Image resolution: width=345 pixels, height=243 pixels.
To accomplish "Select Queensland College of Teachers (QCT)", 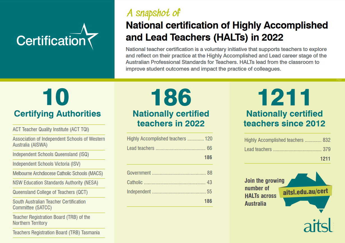I will (50, 192).
